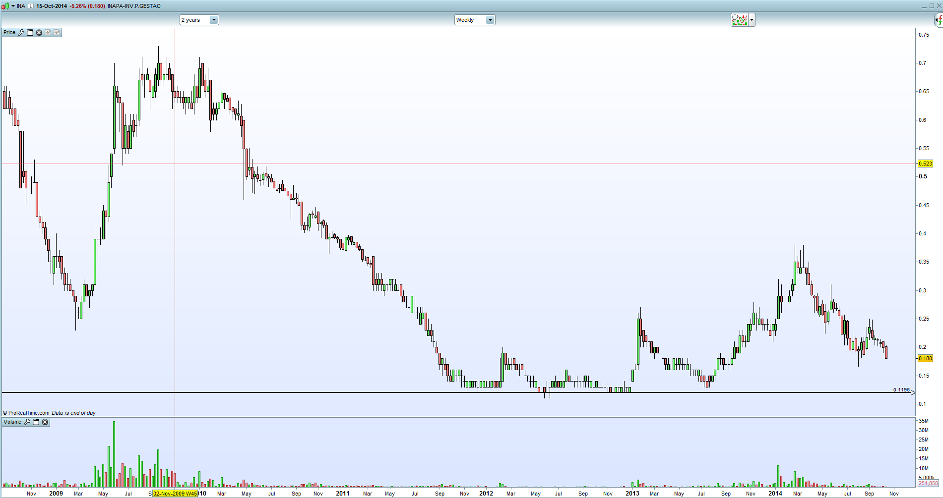
Task: Move the Price panel down
Action: tap(48, 32)
